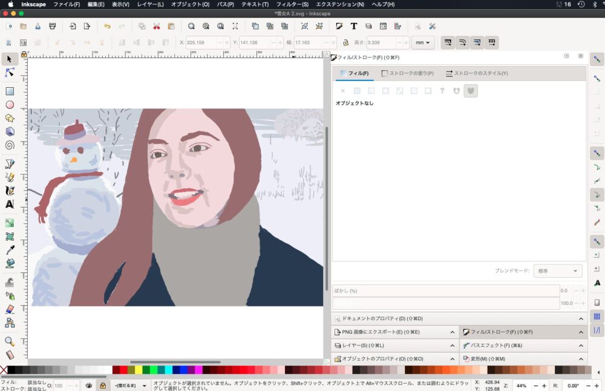
Task: Collapse the ドキュメントのプロパティ panel chevron
Action: [581, 318]
